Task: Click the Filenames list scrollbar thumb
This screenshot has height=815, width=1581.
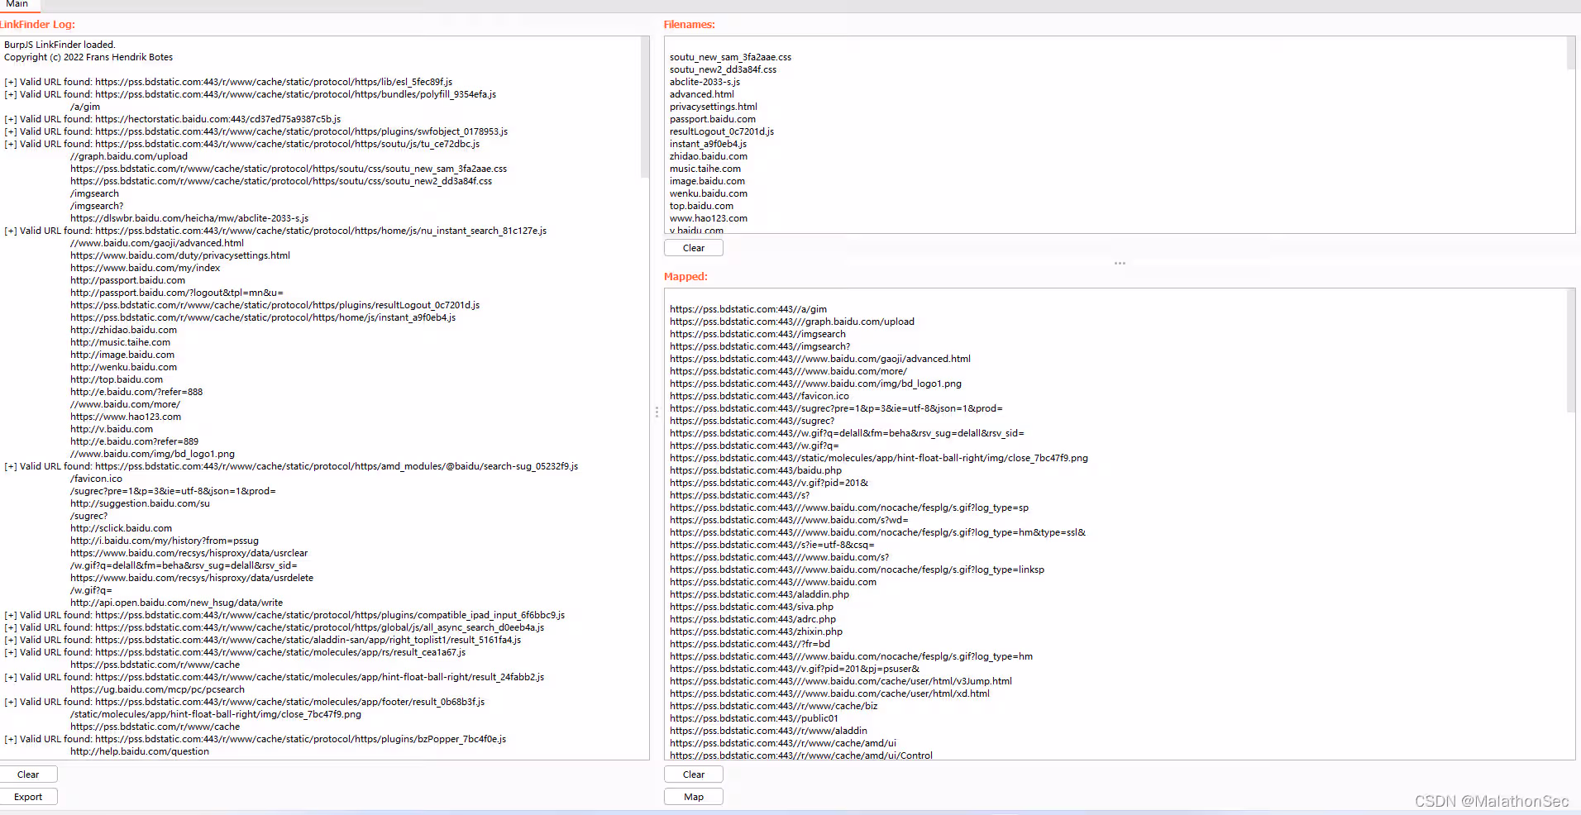Action: [1570, 54]
